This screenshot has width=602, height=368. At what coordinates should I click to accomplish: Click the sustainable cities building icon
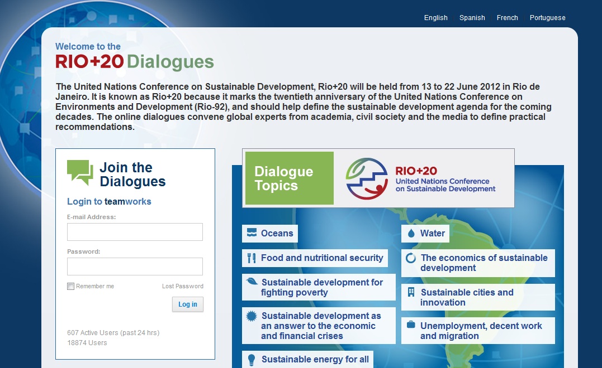click(411, 292)
